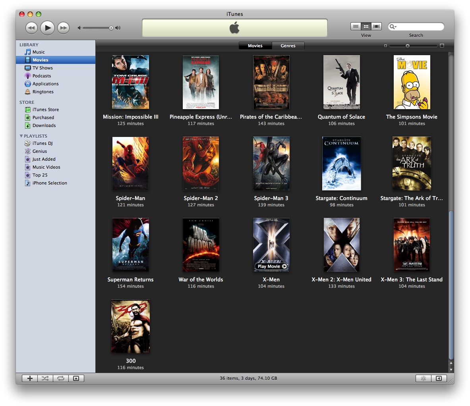Viewport: 470px width, 406px height.
Task: Select the Spider-Man 2 poster
Action: [x=201, y=164]
